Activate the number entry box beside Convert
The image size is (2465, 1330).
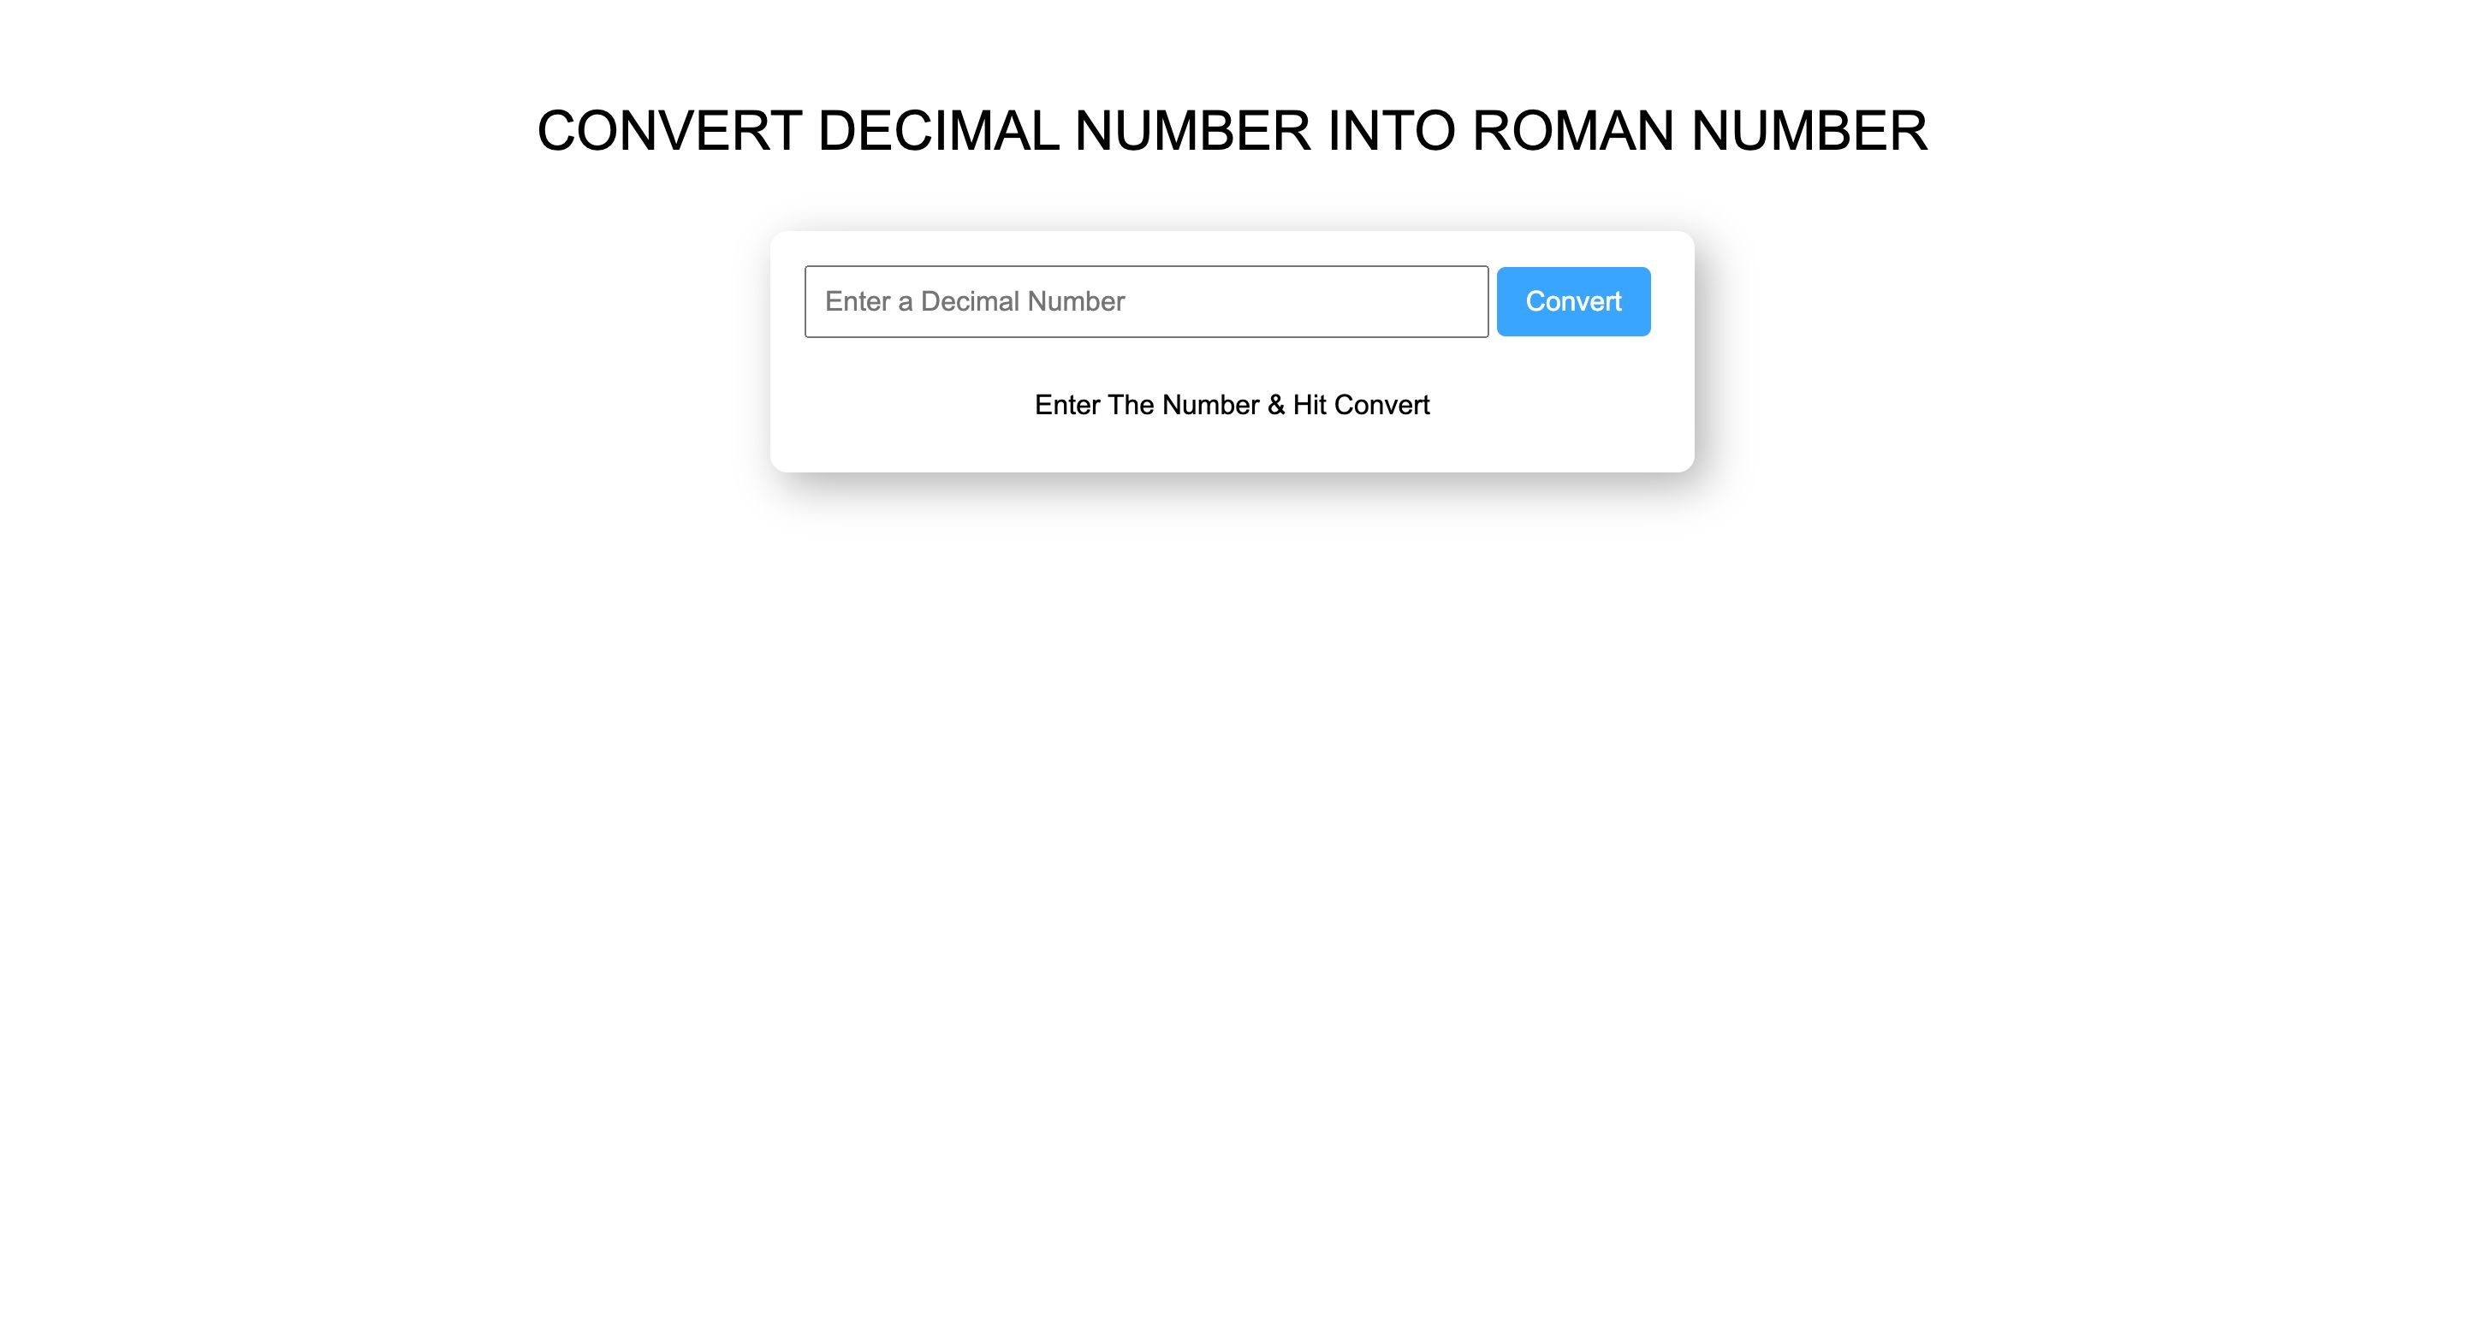click(1145, 301)
